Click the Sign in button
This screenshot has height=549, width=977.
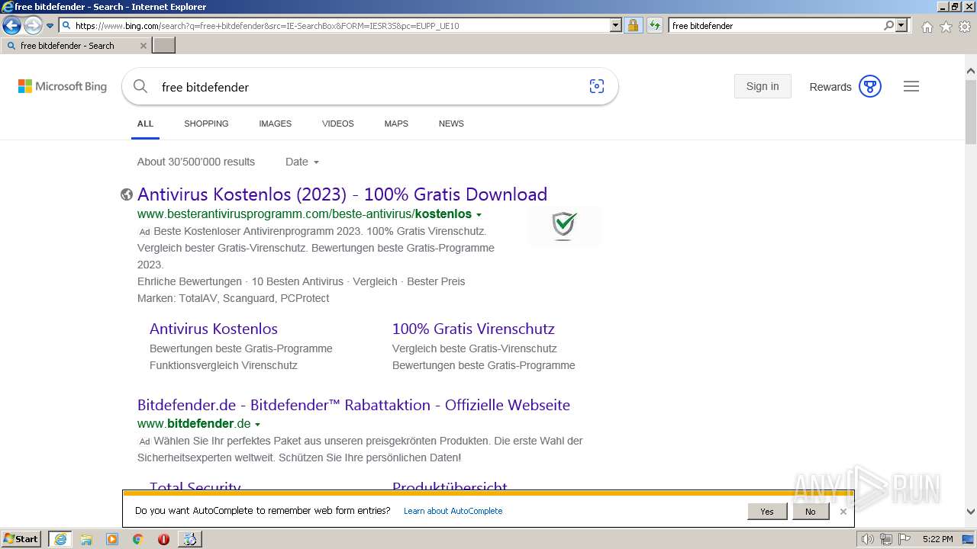[763, 86]
